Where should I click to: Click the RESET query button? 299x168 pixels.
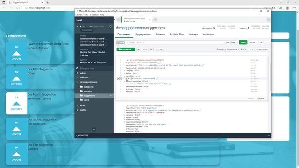(253, 42)
